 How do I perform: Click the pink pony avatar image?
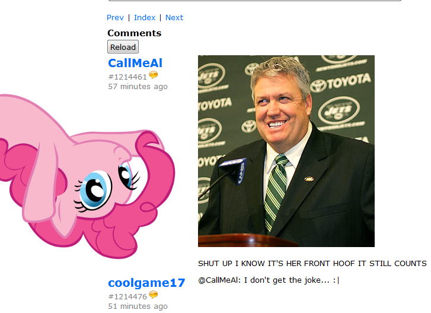click(87, 176)
